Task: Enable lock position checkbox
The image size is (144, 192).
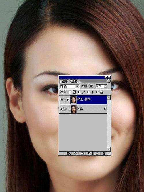Action: coord(88,92)
